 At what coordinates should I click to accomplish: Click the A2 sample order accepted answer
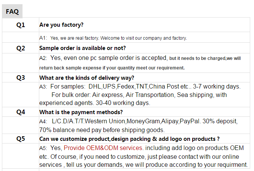pyautogui.click(x=140, y=58)
